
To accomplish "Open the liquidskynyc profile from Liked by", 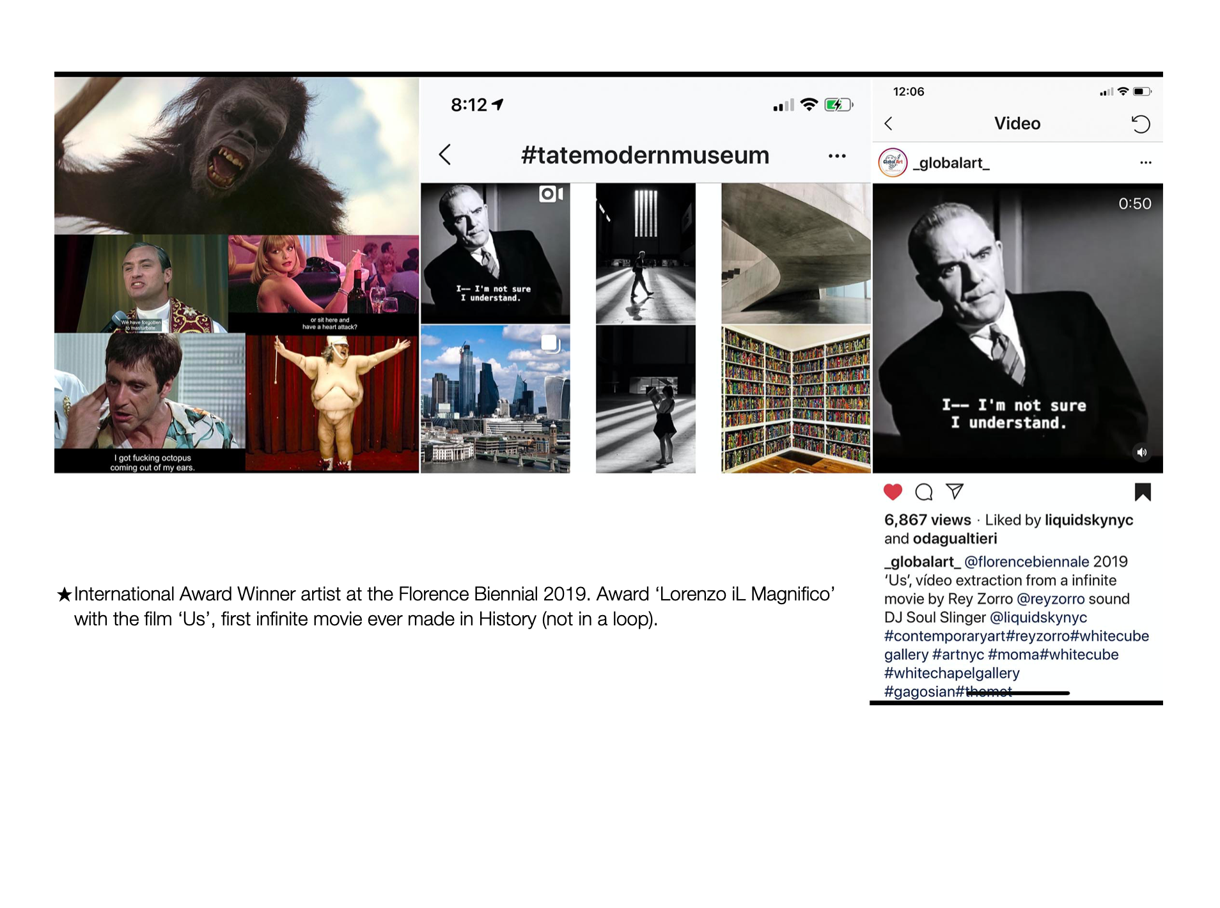I will click(1088, 520).
